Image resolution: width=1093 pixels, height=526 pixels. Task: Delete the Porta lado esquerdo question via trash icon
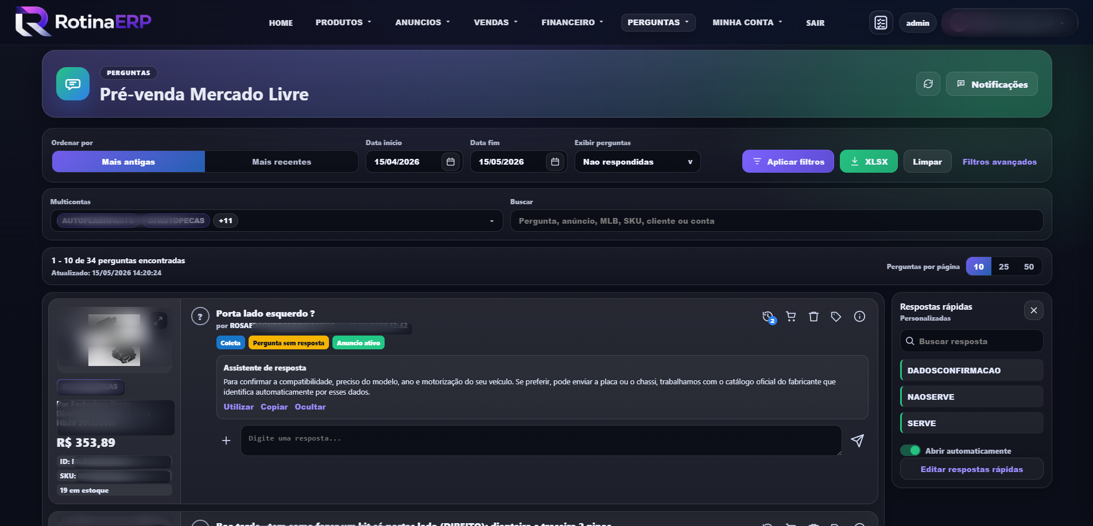click(813, 317)
